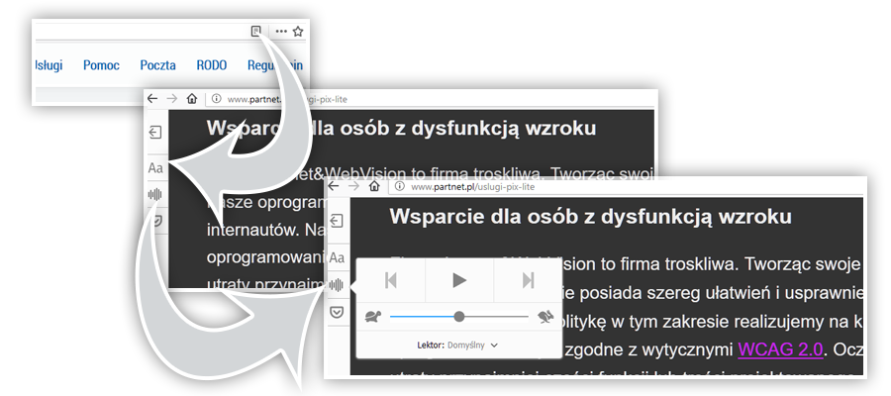Screen dimensions: 891x396
Task: Open Lektor Domyślny voice dropdown
Action: 458,345
